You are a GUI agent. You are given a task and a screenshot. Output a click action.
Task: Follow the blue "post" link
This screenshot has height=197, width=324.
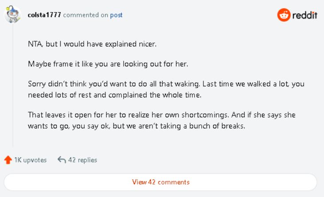coord(116,15)
